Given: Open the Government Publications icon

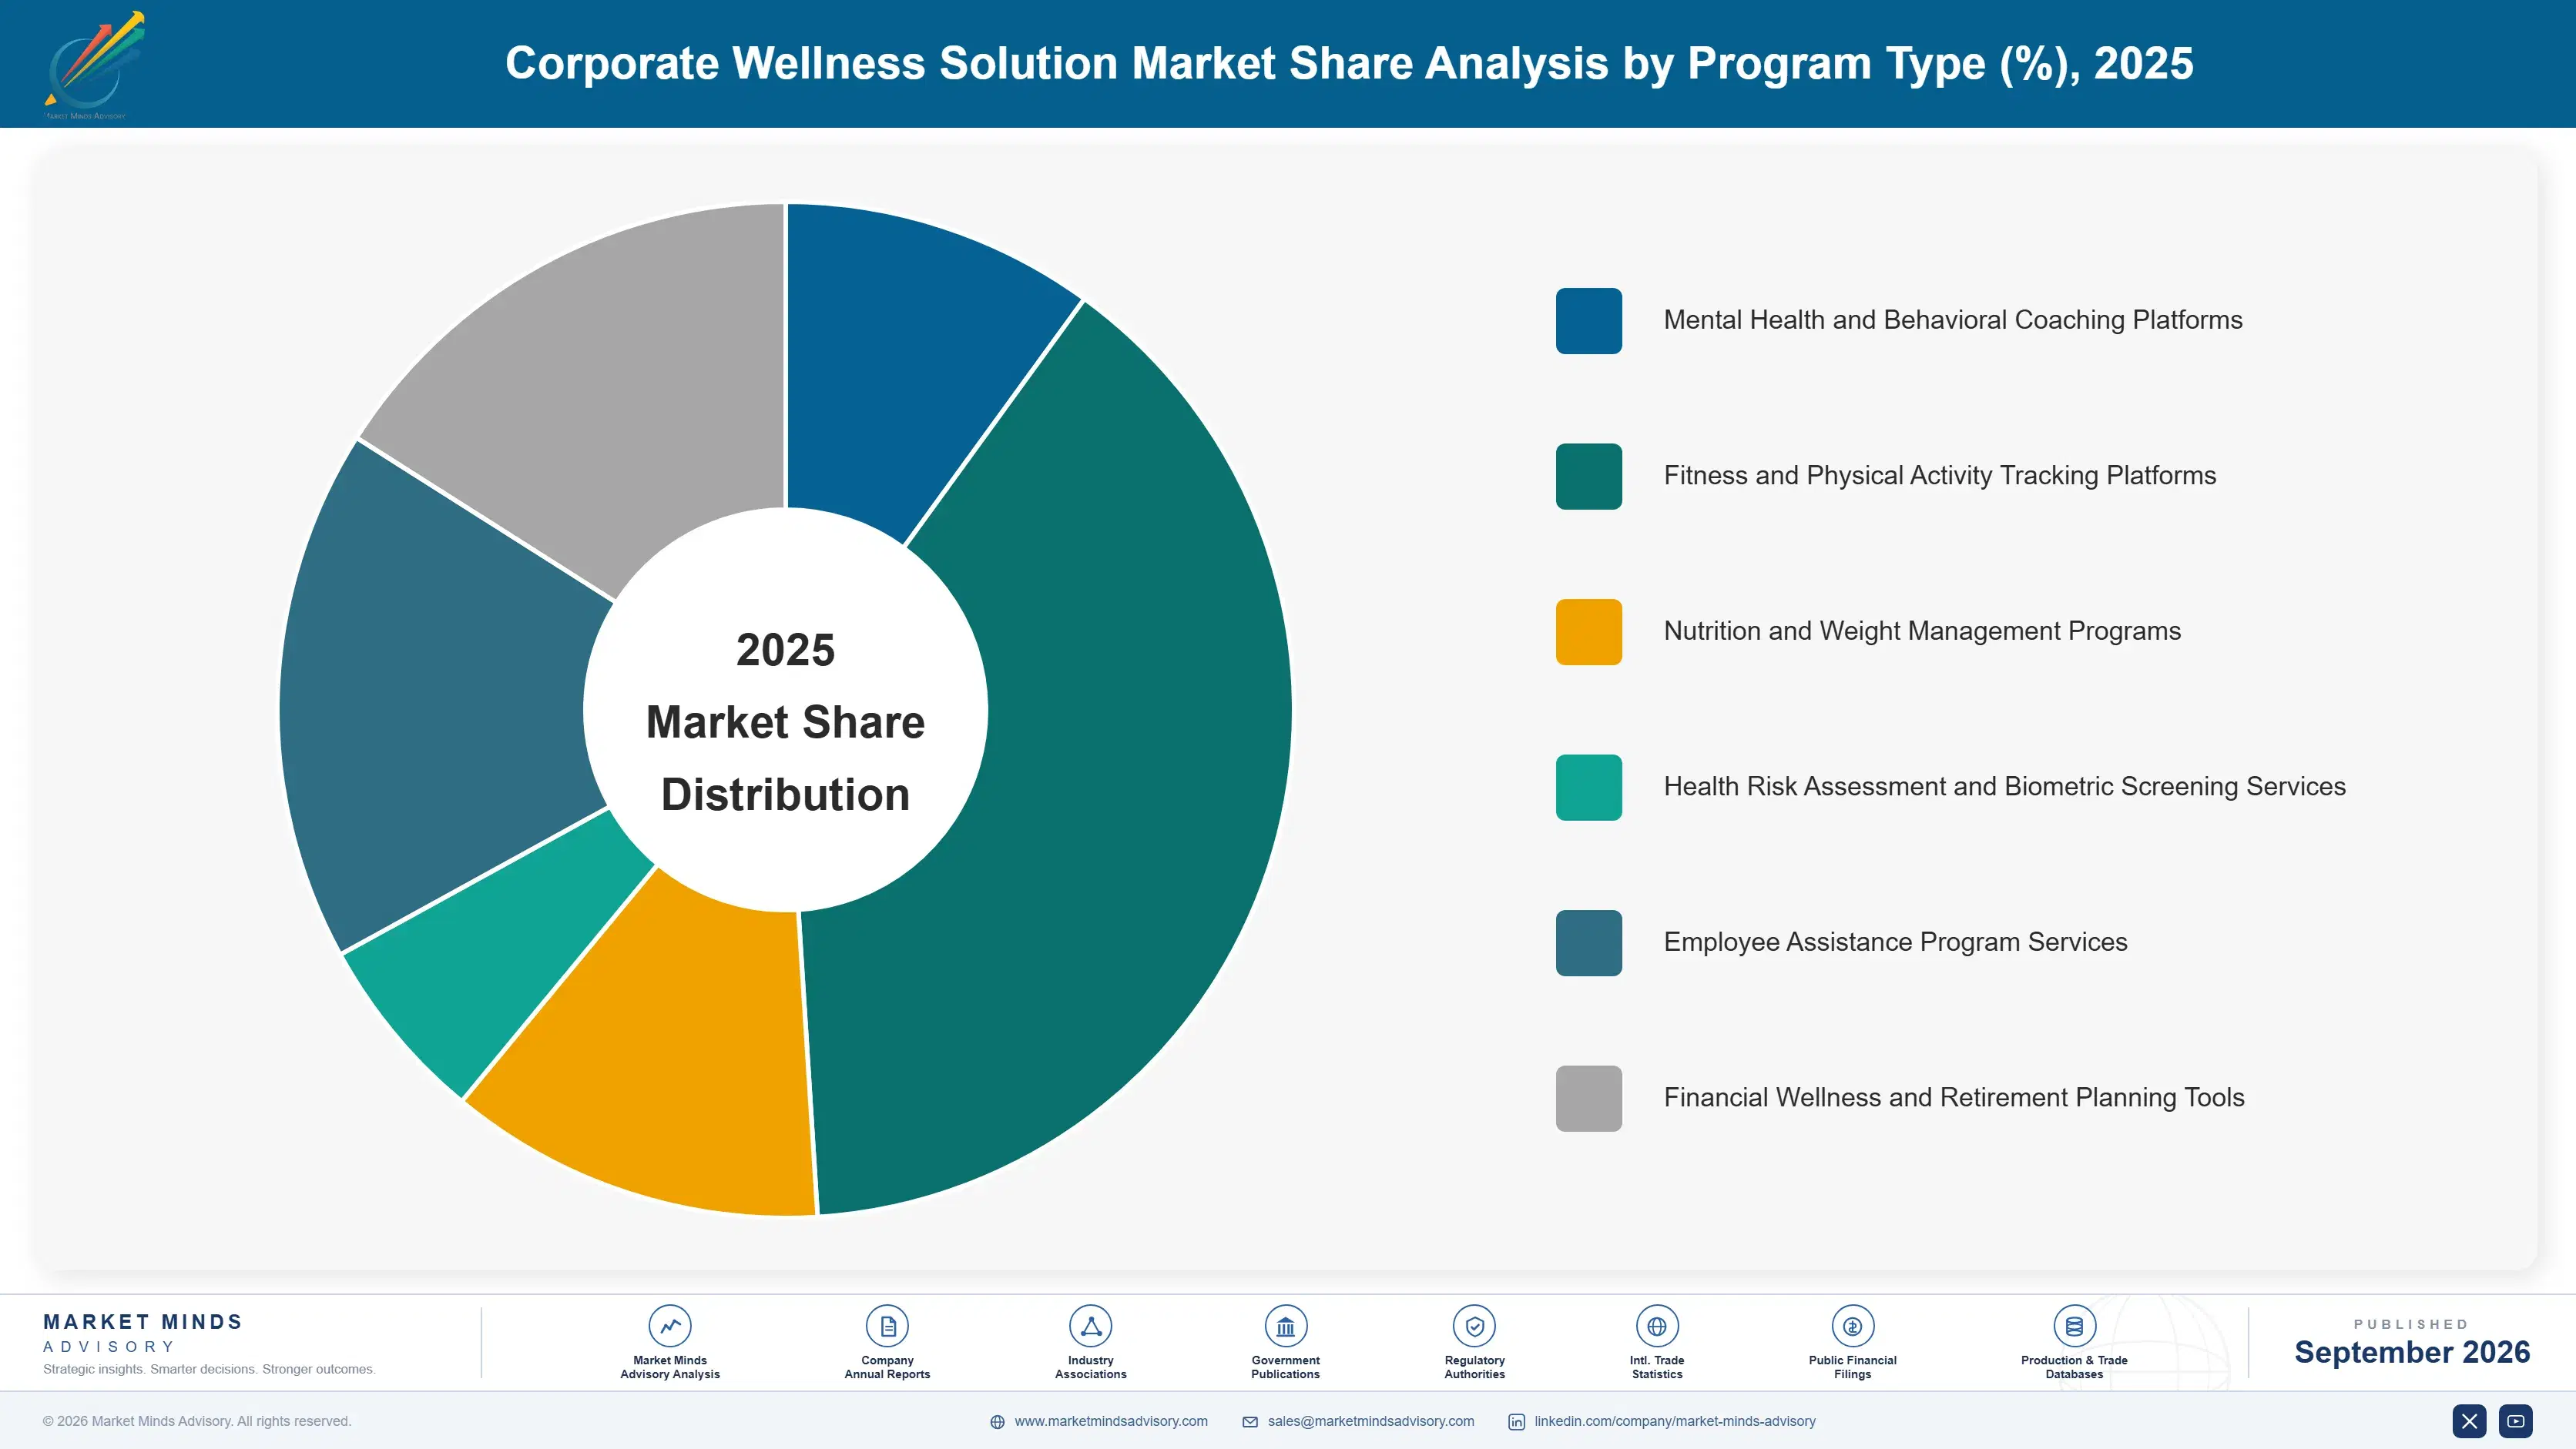Looking at the screenshot, I should pyautogui.click(x=1285, y=1326).
